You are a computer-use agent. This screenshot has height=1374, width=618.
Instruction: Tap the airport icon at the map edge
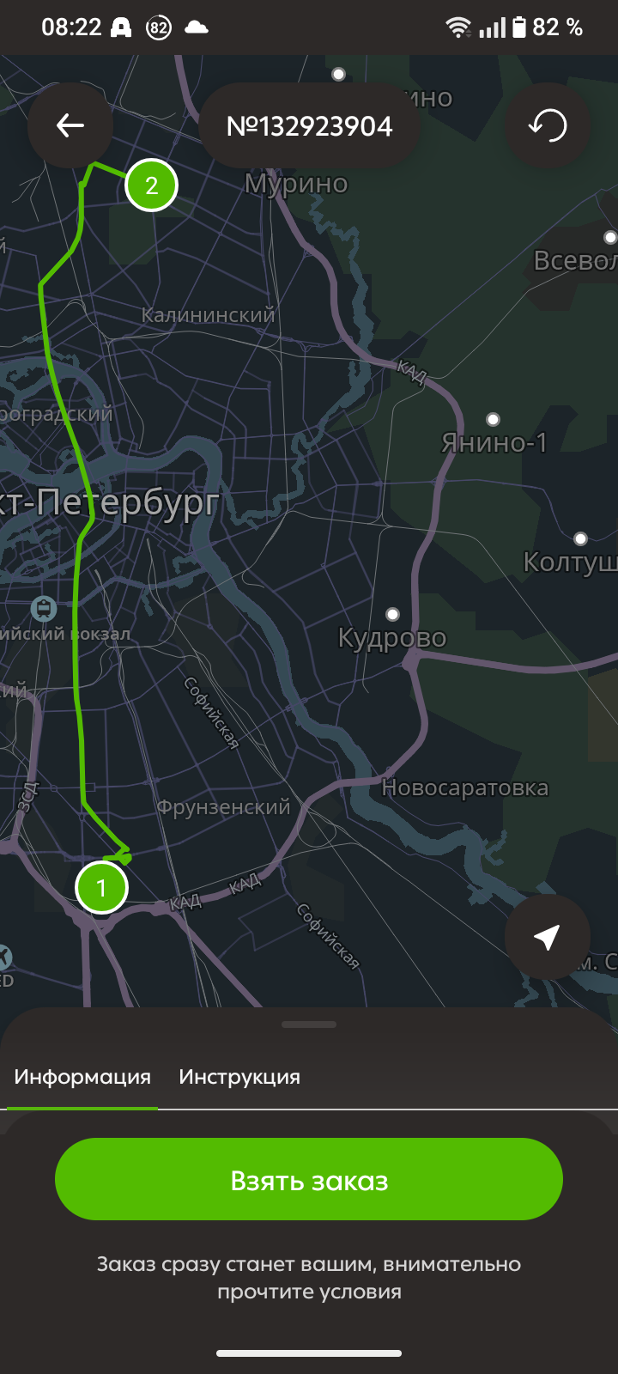(4, 955)
